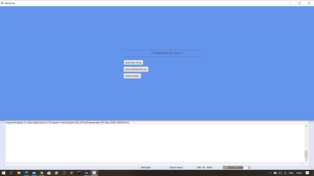Viewport: 314px width, 176px height.
Task: Open the network Wi-Fi tray icon
Action: pos(285,173)
